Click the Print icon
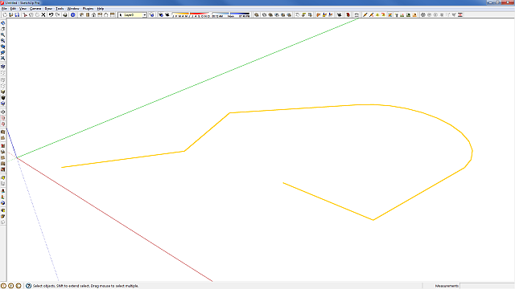 pyautogui.click(x=65, y=14)
